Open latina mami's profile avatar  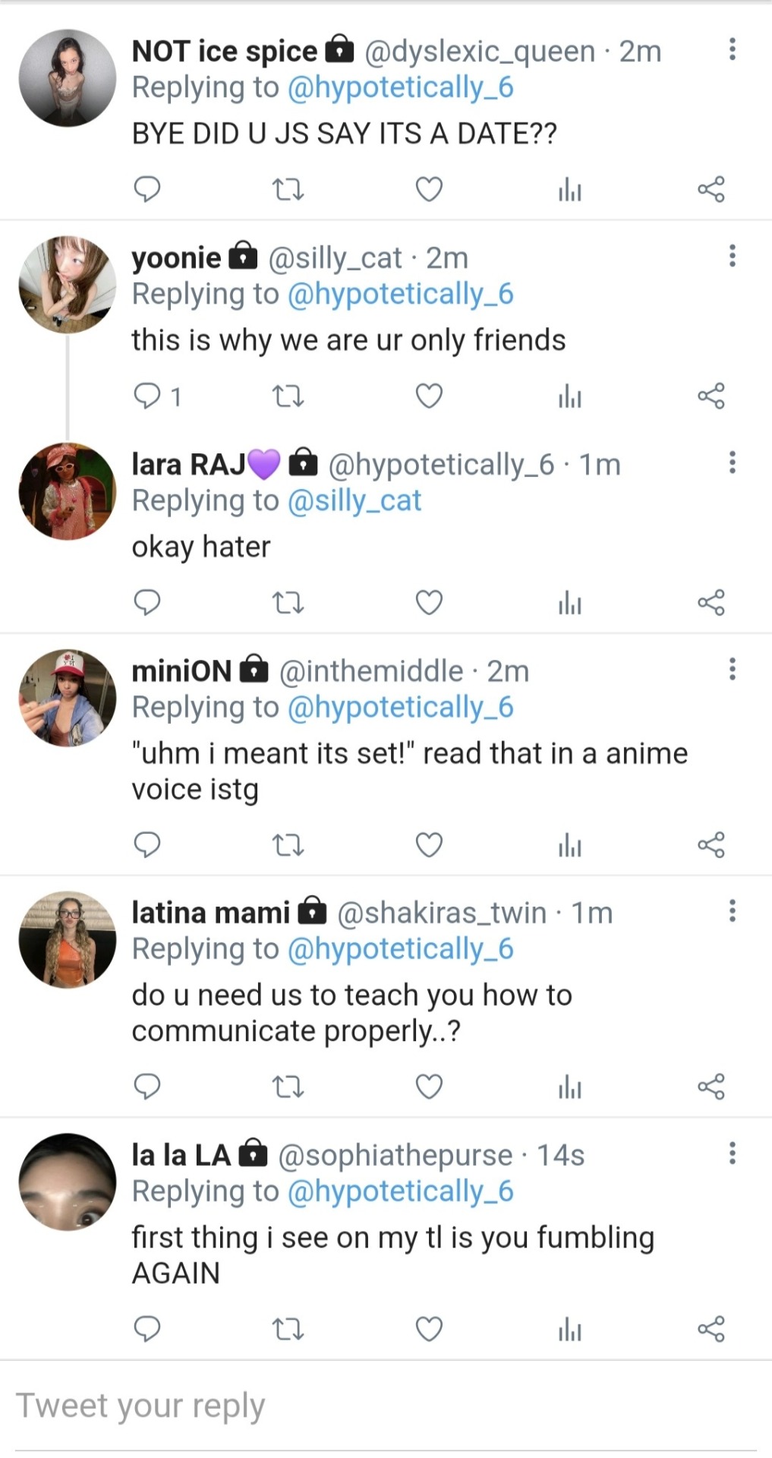point(68,939)
